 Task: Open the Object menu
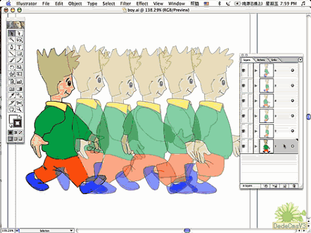pyautogui.click(x=75, y=3)
